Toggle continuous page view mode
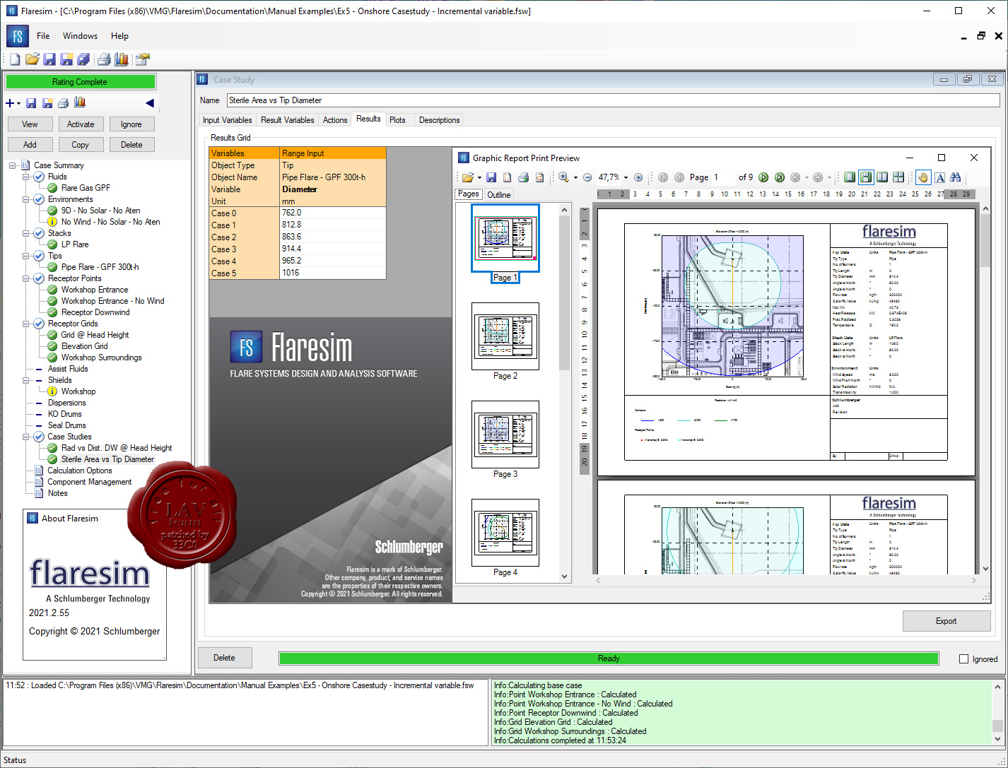 click(866, 177)
